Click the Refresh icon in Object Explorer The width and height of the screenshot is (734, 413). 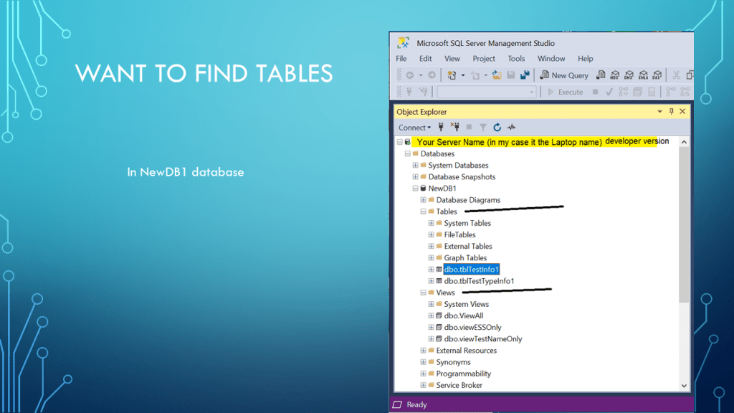coord(497,128)
